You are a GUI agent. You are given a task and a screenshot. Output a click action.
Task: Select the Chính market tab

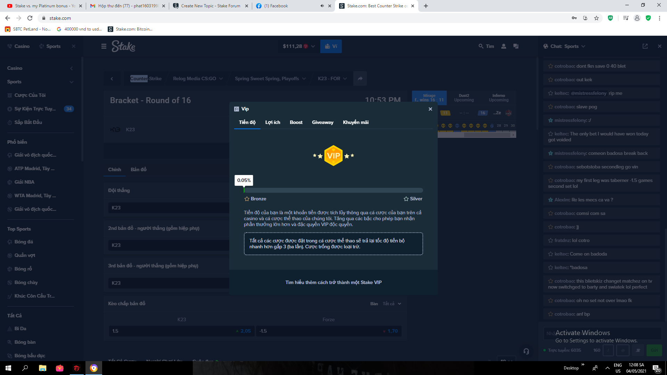click(115, 169)
